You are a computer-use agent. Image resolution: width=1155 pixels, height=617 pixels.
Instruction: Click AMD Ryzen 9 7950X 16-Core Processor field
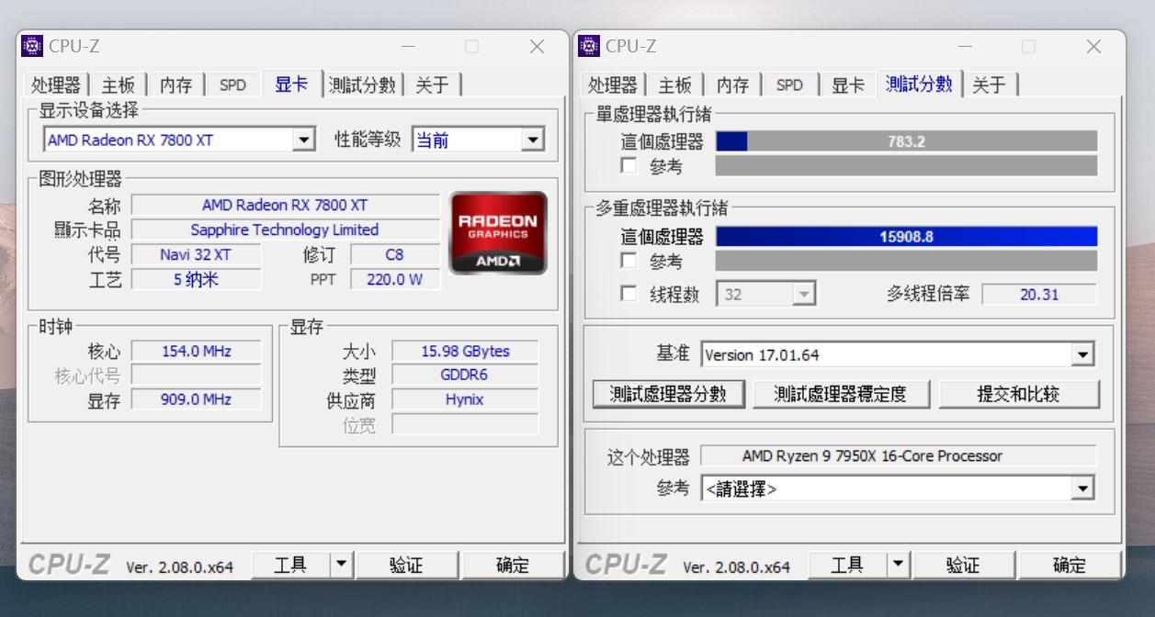pyautogui.click(x=899, y=455)
